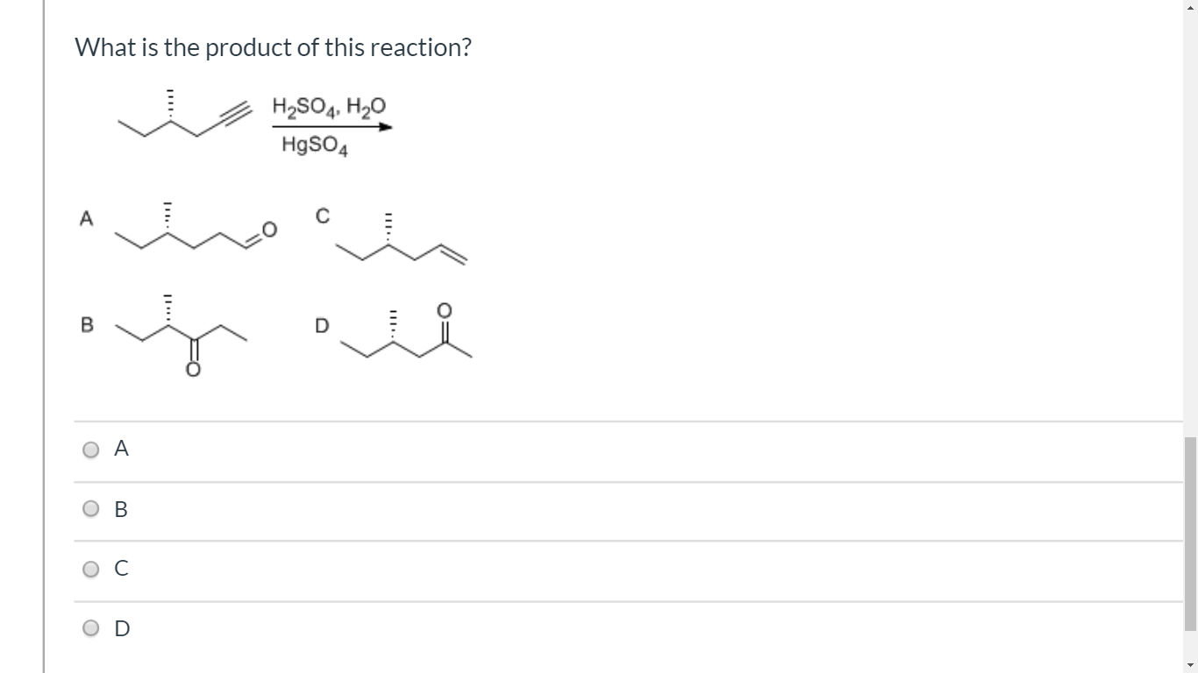Click the scroll up arrow on the scrollbar
Screen dimensions: 1198x673
1190,8
